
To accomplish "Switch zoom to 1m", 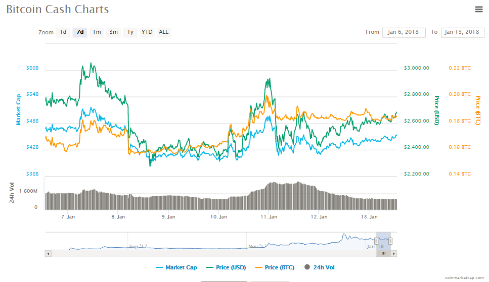I will click(x=97, y=32).
